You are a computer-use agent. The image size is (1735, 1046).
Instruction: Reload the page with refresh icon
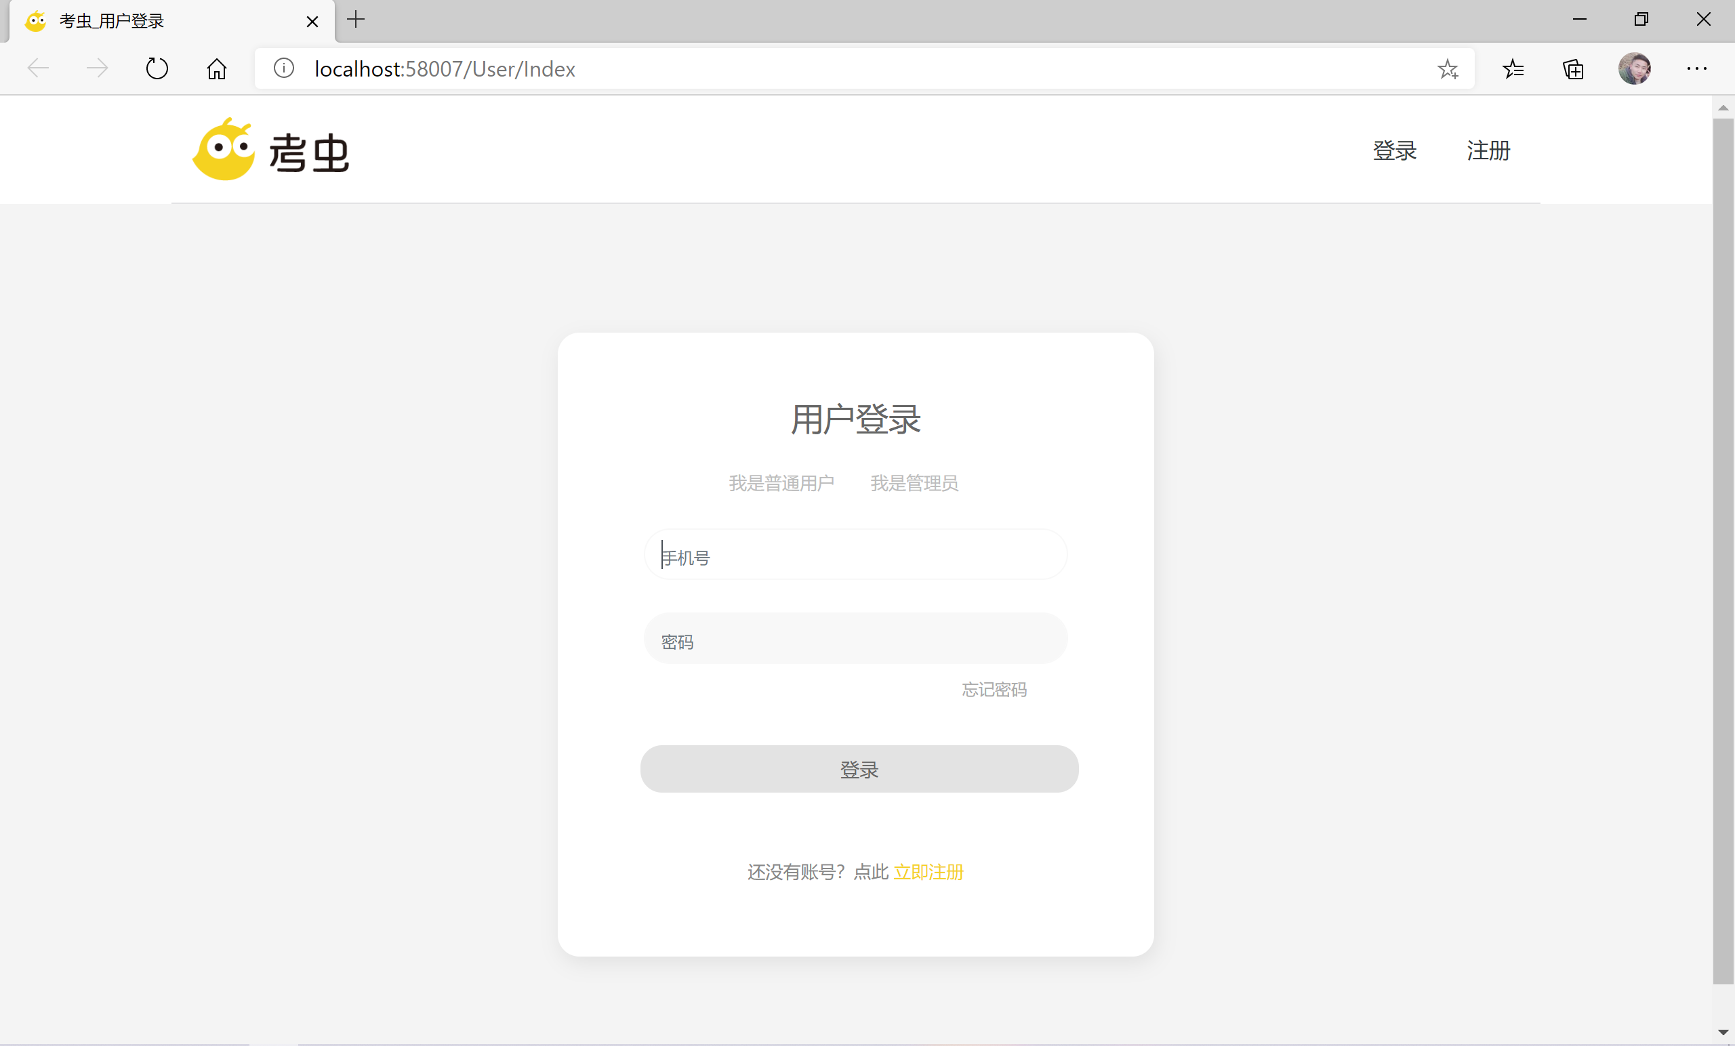point(157,69)
